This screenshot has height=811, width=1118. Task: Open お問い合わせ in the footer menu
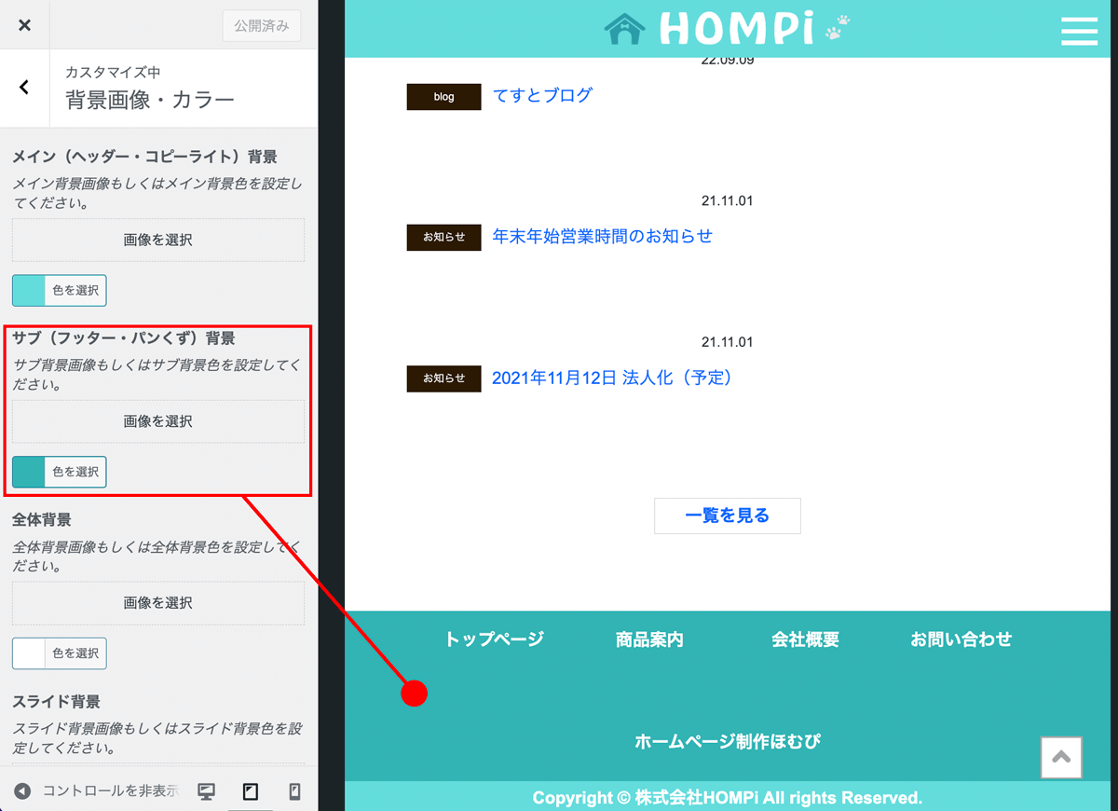point(961,639)
